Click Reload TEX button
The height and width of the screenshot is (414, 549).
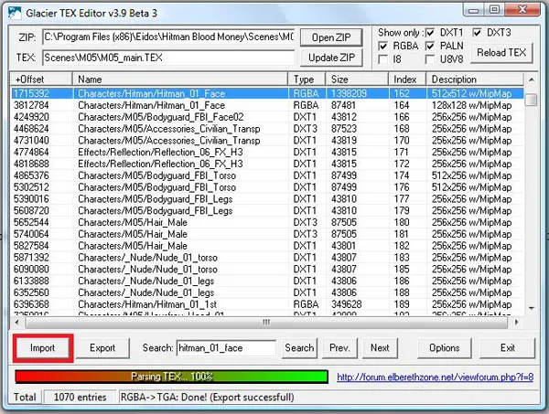tap(502, 52)
